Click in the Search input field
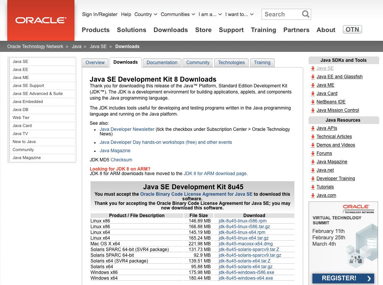Screen dimensions: 383x285 click(282, 14)
